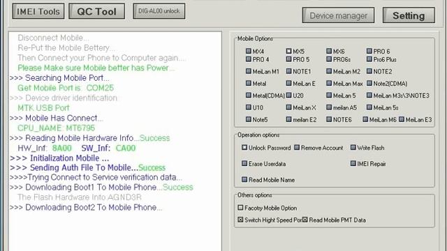Viewport: 447px width, 251px height.
Task: Select the NOTE2 checkbox
Action: click(x=369, y=71)
